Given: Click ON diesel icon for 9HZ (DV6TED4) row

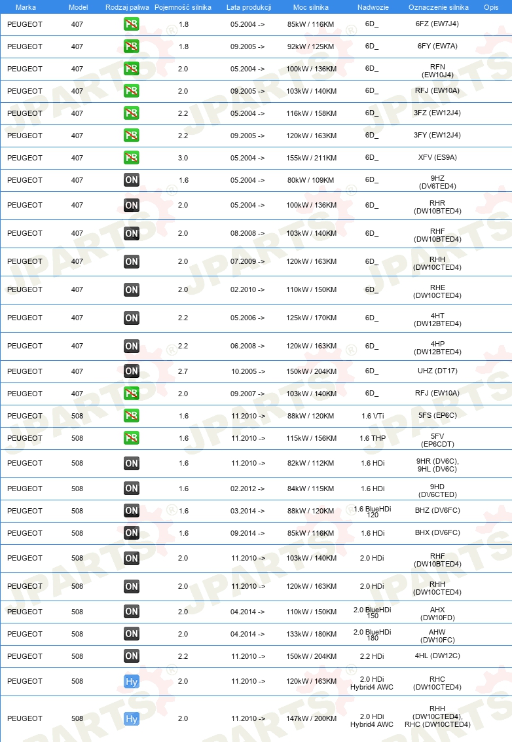Looking at the screenshot, I should 132,180.
